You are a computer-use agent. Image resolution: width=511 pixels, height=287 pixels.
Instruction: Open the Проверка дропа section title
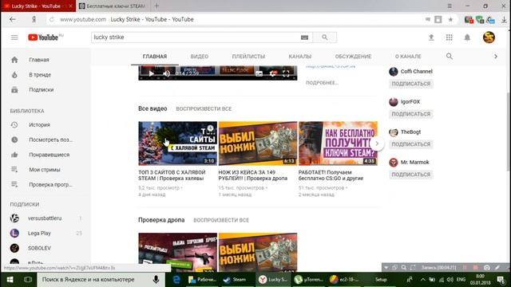tap(161, 220)
